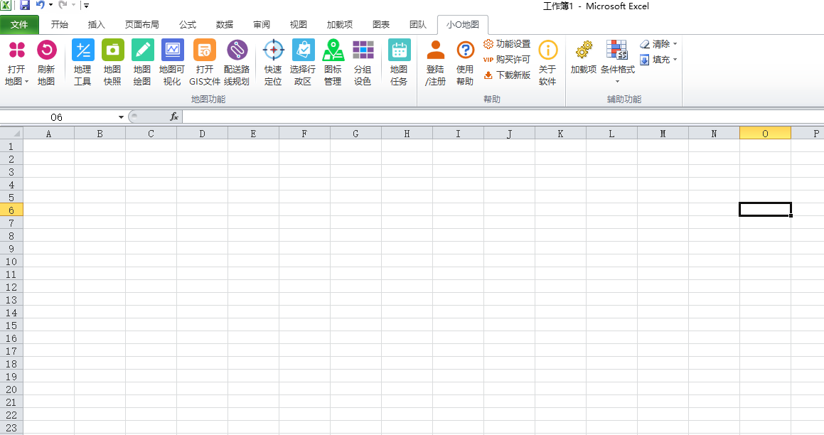Click the Excel application icon in title bar
The width and height of the screenshot is (824, 435).
point(5,5)
